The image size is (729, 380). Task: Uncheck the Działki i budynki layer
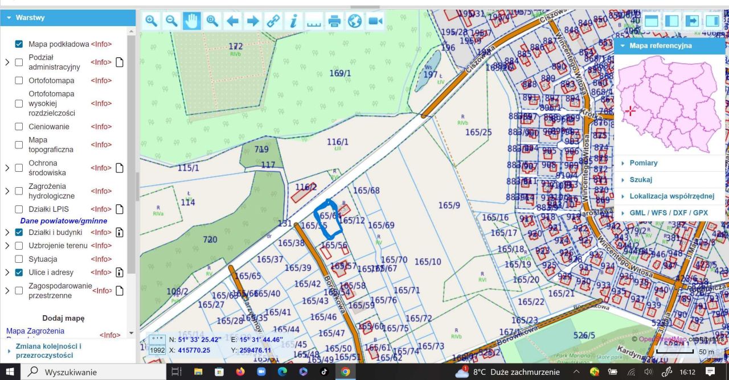click(x=19, y=232)
